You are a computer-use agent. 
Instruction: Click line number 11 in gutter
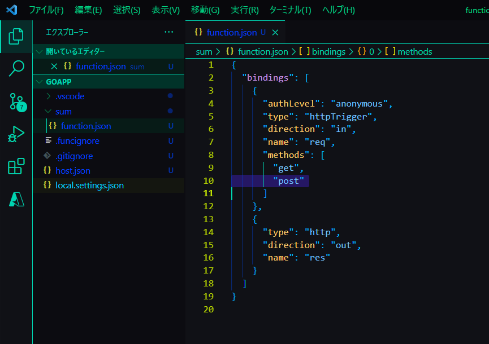pyautogui.click(x=209, y=193)
